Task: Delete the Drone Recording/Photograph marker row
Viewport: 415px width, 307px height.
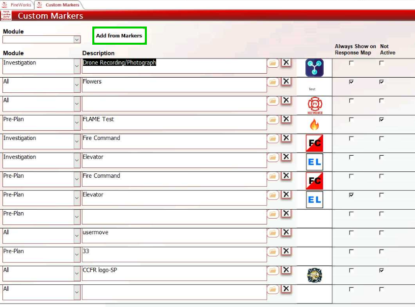Action: 286,63
